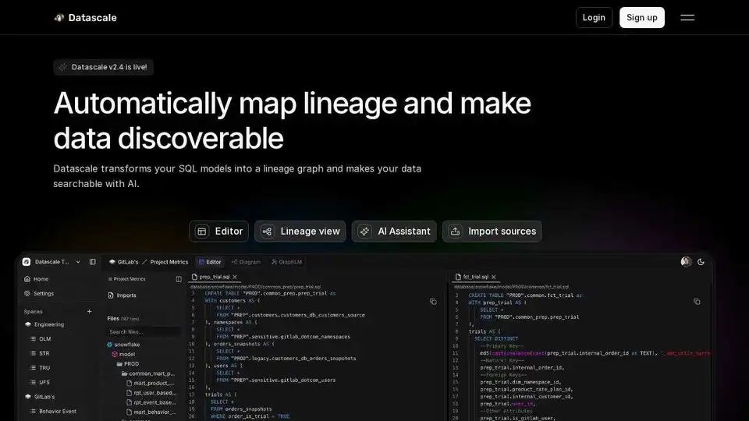The height and width of the screenshot is (421, 749).
Task: Add a new space with plus icon
Action: [x=89, y=312]
